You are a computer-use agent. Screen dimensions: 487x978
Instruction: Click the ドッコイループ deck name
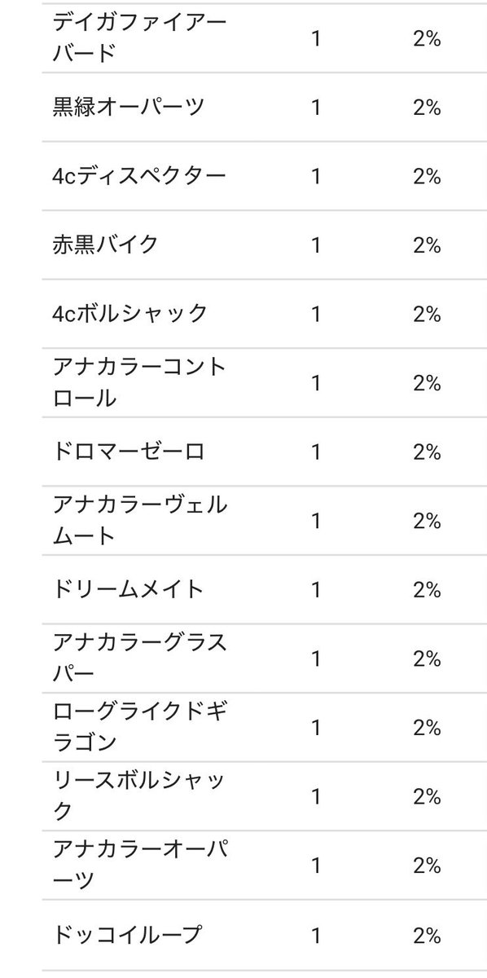coord(128,934)
